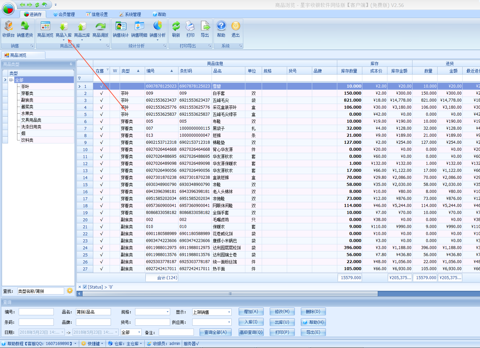Toggle 在售 checkmark for row 2 白手套
Image resolution: width=480 pixels, height=348 pixels.
click(x=101, y=93)
